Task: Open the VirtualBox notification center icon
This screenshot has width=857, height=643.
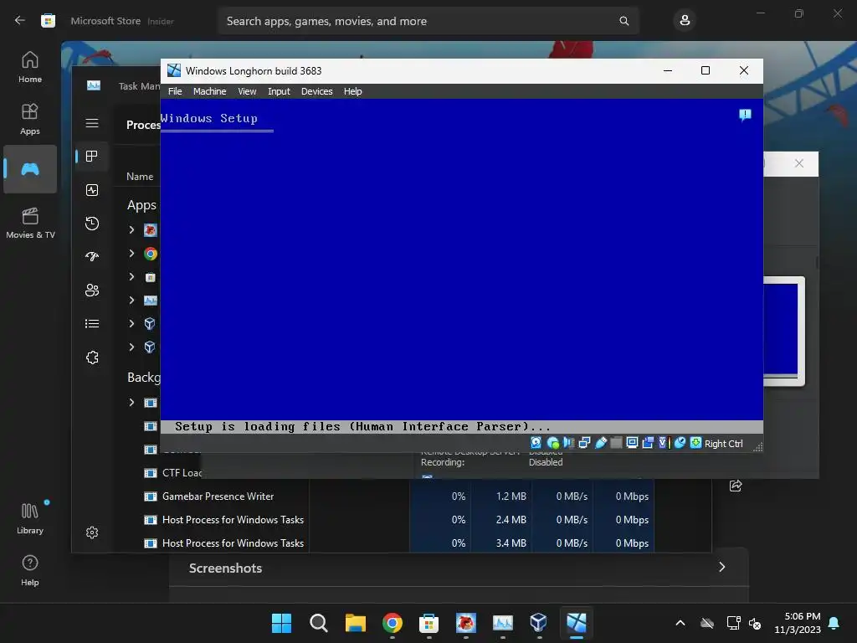Action: click(x=744, y=115)
